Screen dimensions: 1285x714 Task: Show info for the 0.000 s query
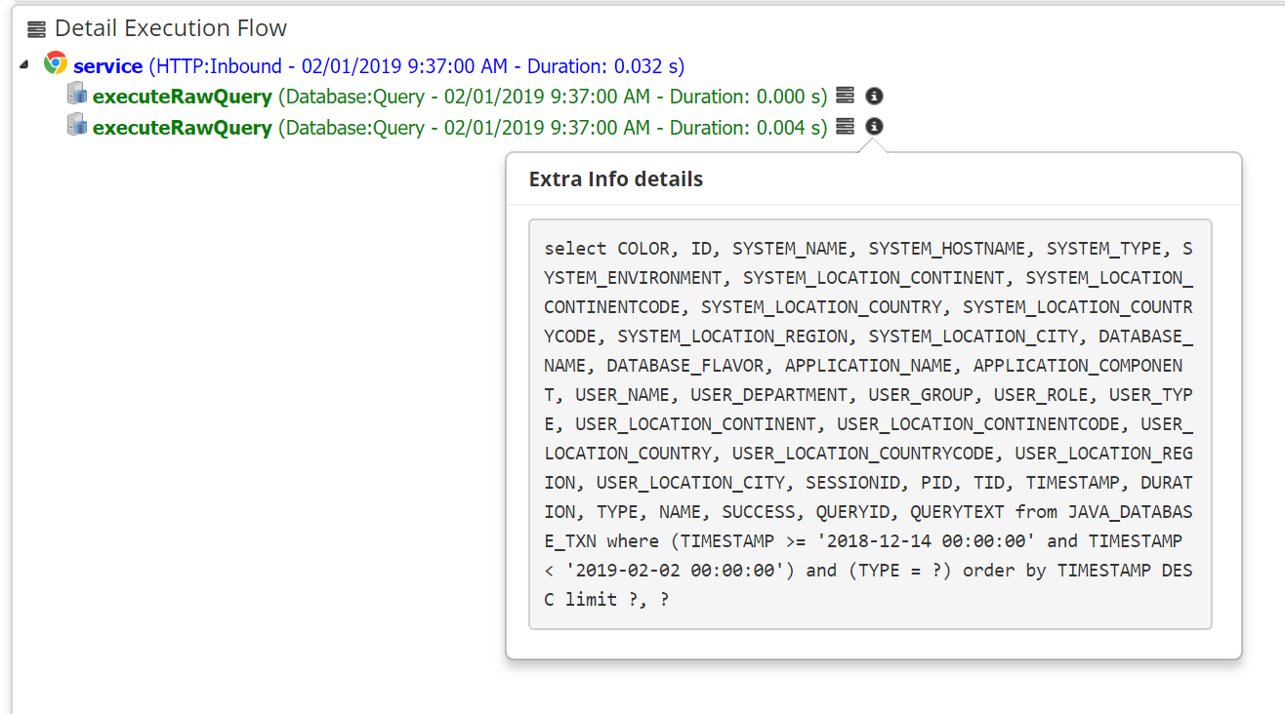click(x=875, y=96)
